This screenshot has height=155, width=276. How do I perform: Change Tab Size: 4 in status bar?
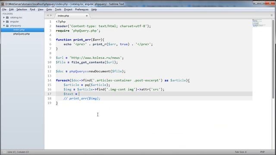click(x=241, y=152)
